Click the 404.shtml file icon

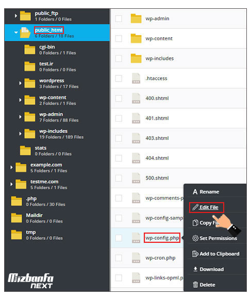(136, 158)
